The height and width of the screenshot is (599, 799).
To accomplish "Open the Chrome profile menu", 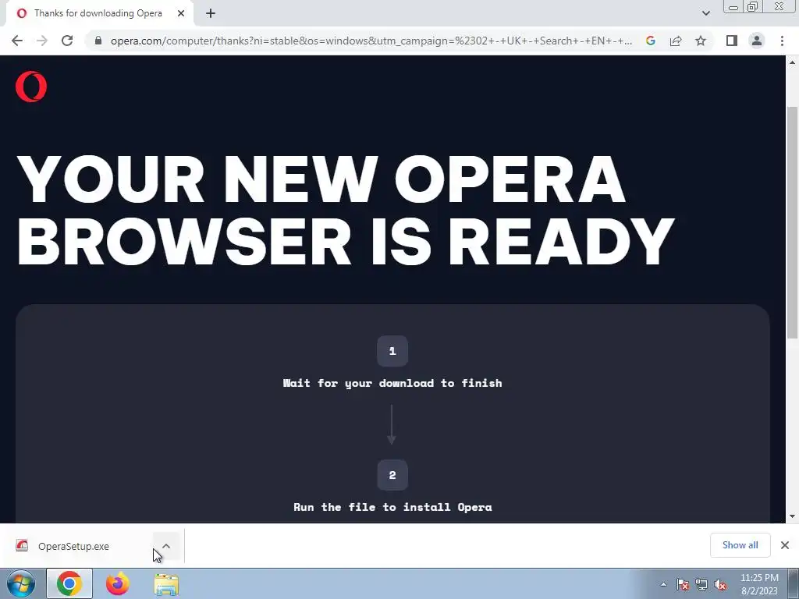I will point(757,41).
